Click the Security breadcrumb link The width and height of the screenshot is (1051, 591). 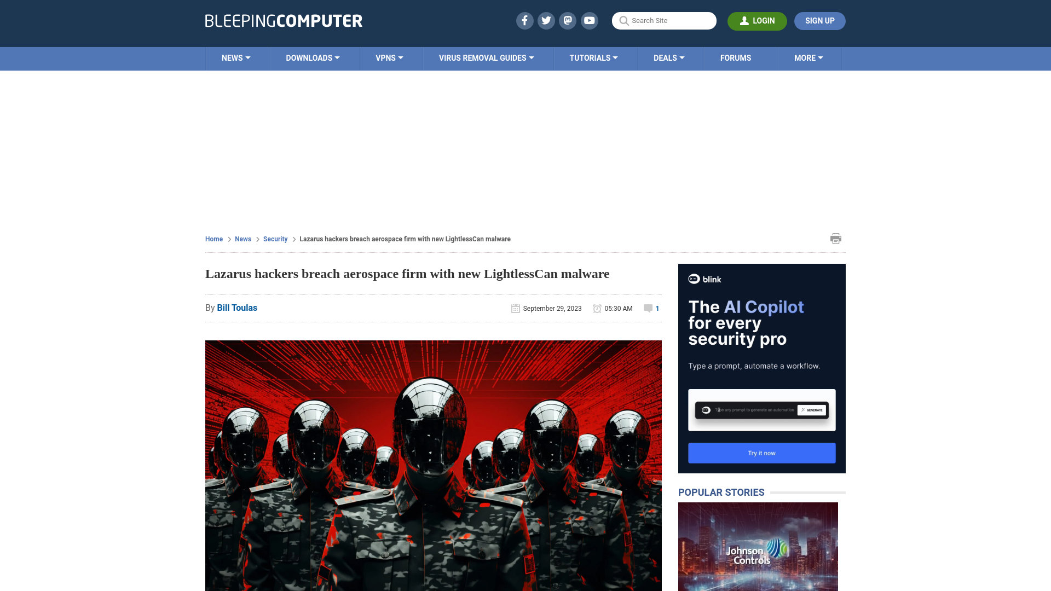coord(275,239)
